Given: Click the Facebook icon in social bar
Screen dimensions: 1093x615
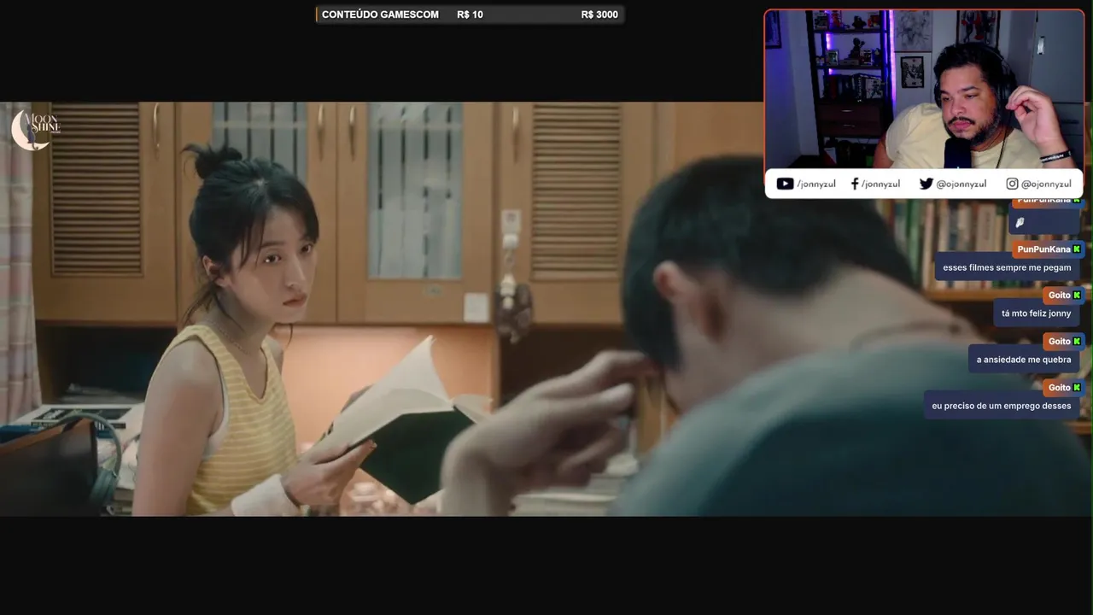Looking at the screenshot, I should 855,184.
